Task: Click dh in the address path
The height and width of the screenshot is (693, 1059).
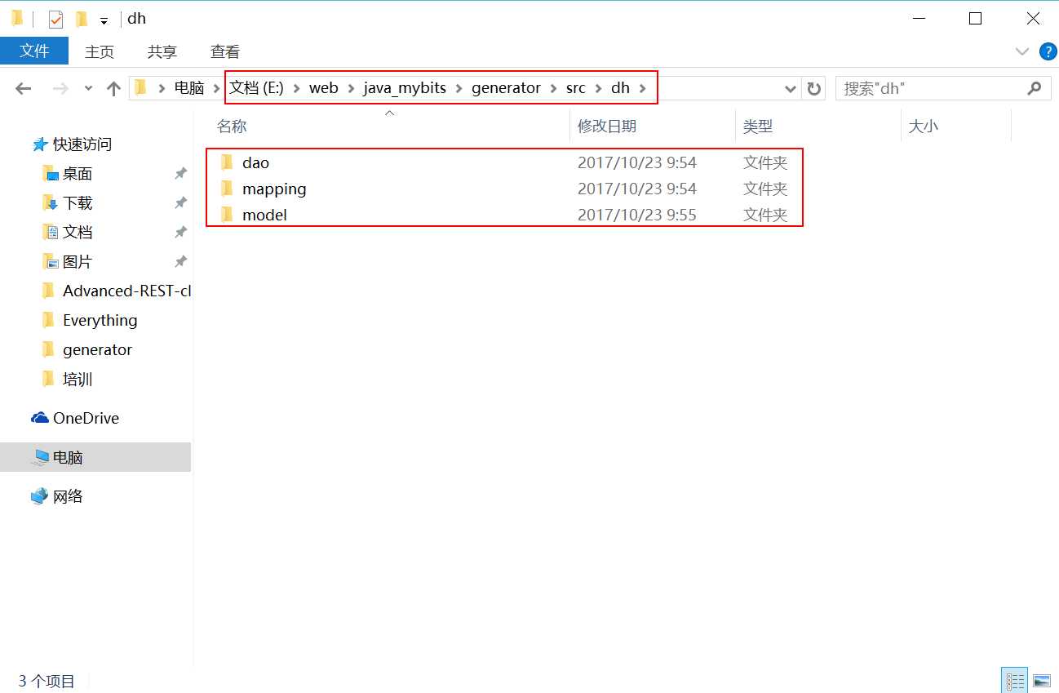Action: coord(620,88)
